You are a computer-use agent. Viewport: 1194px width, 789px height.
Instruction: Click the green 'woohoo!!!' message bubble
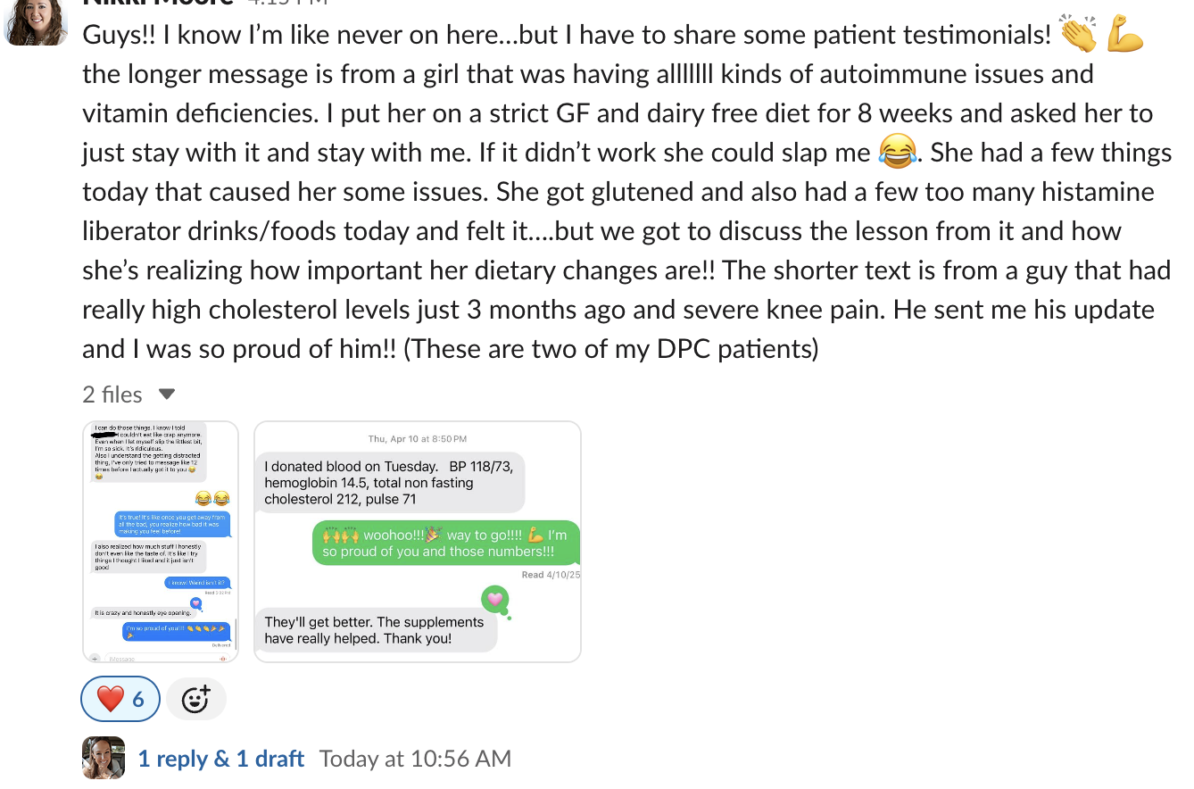[445, 544]
